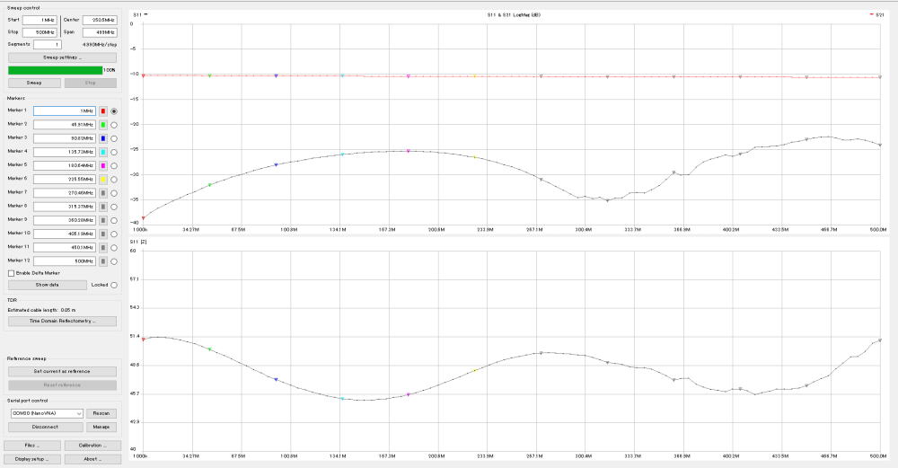Click the Segments count field

[47, 45]
